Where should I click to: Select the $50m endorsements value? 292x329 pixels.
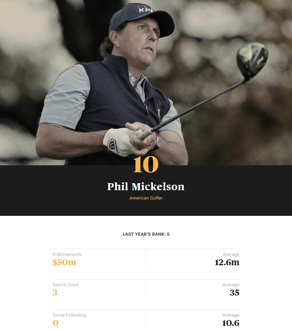pos(64,262)
